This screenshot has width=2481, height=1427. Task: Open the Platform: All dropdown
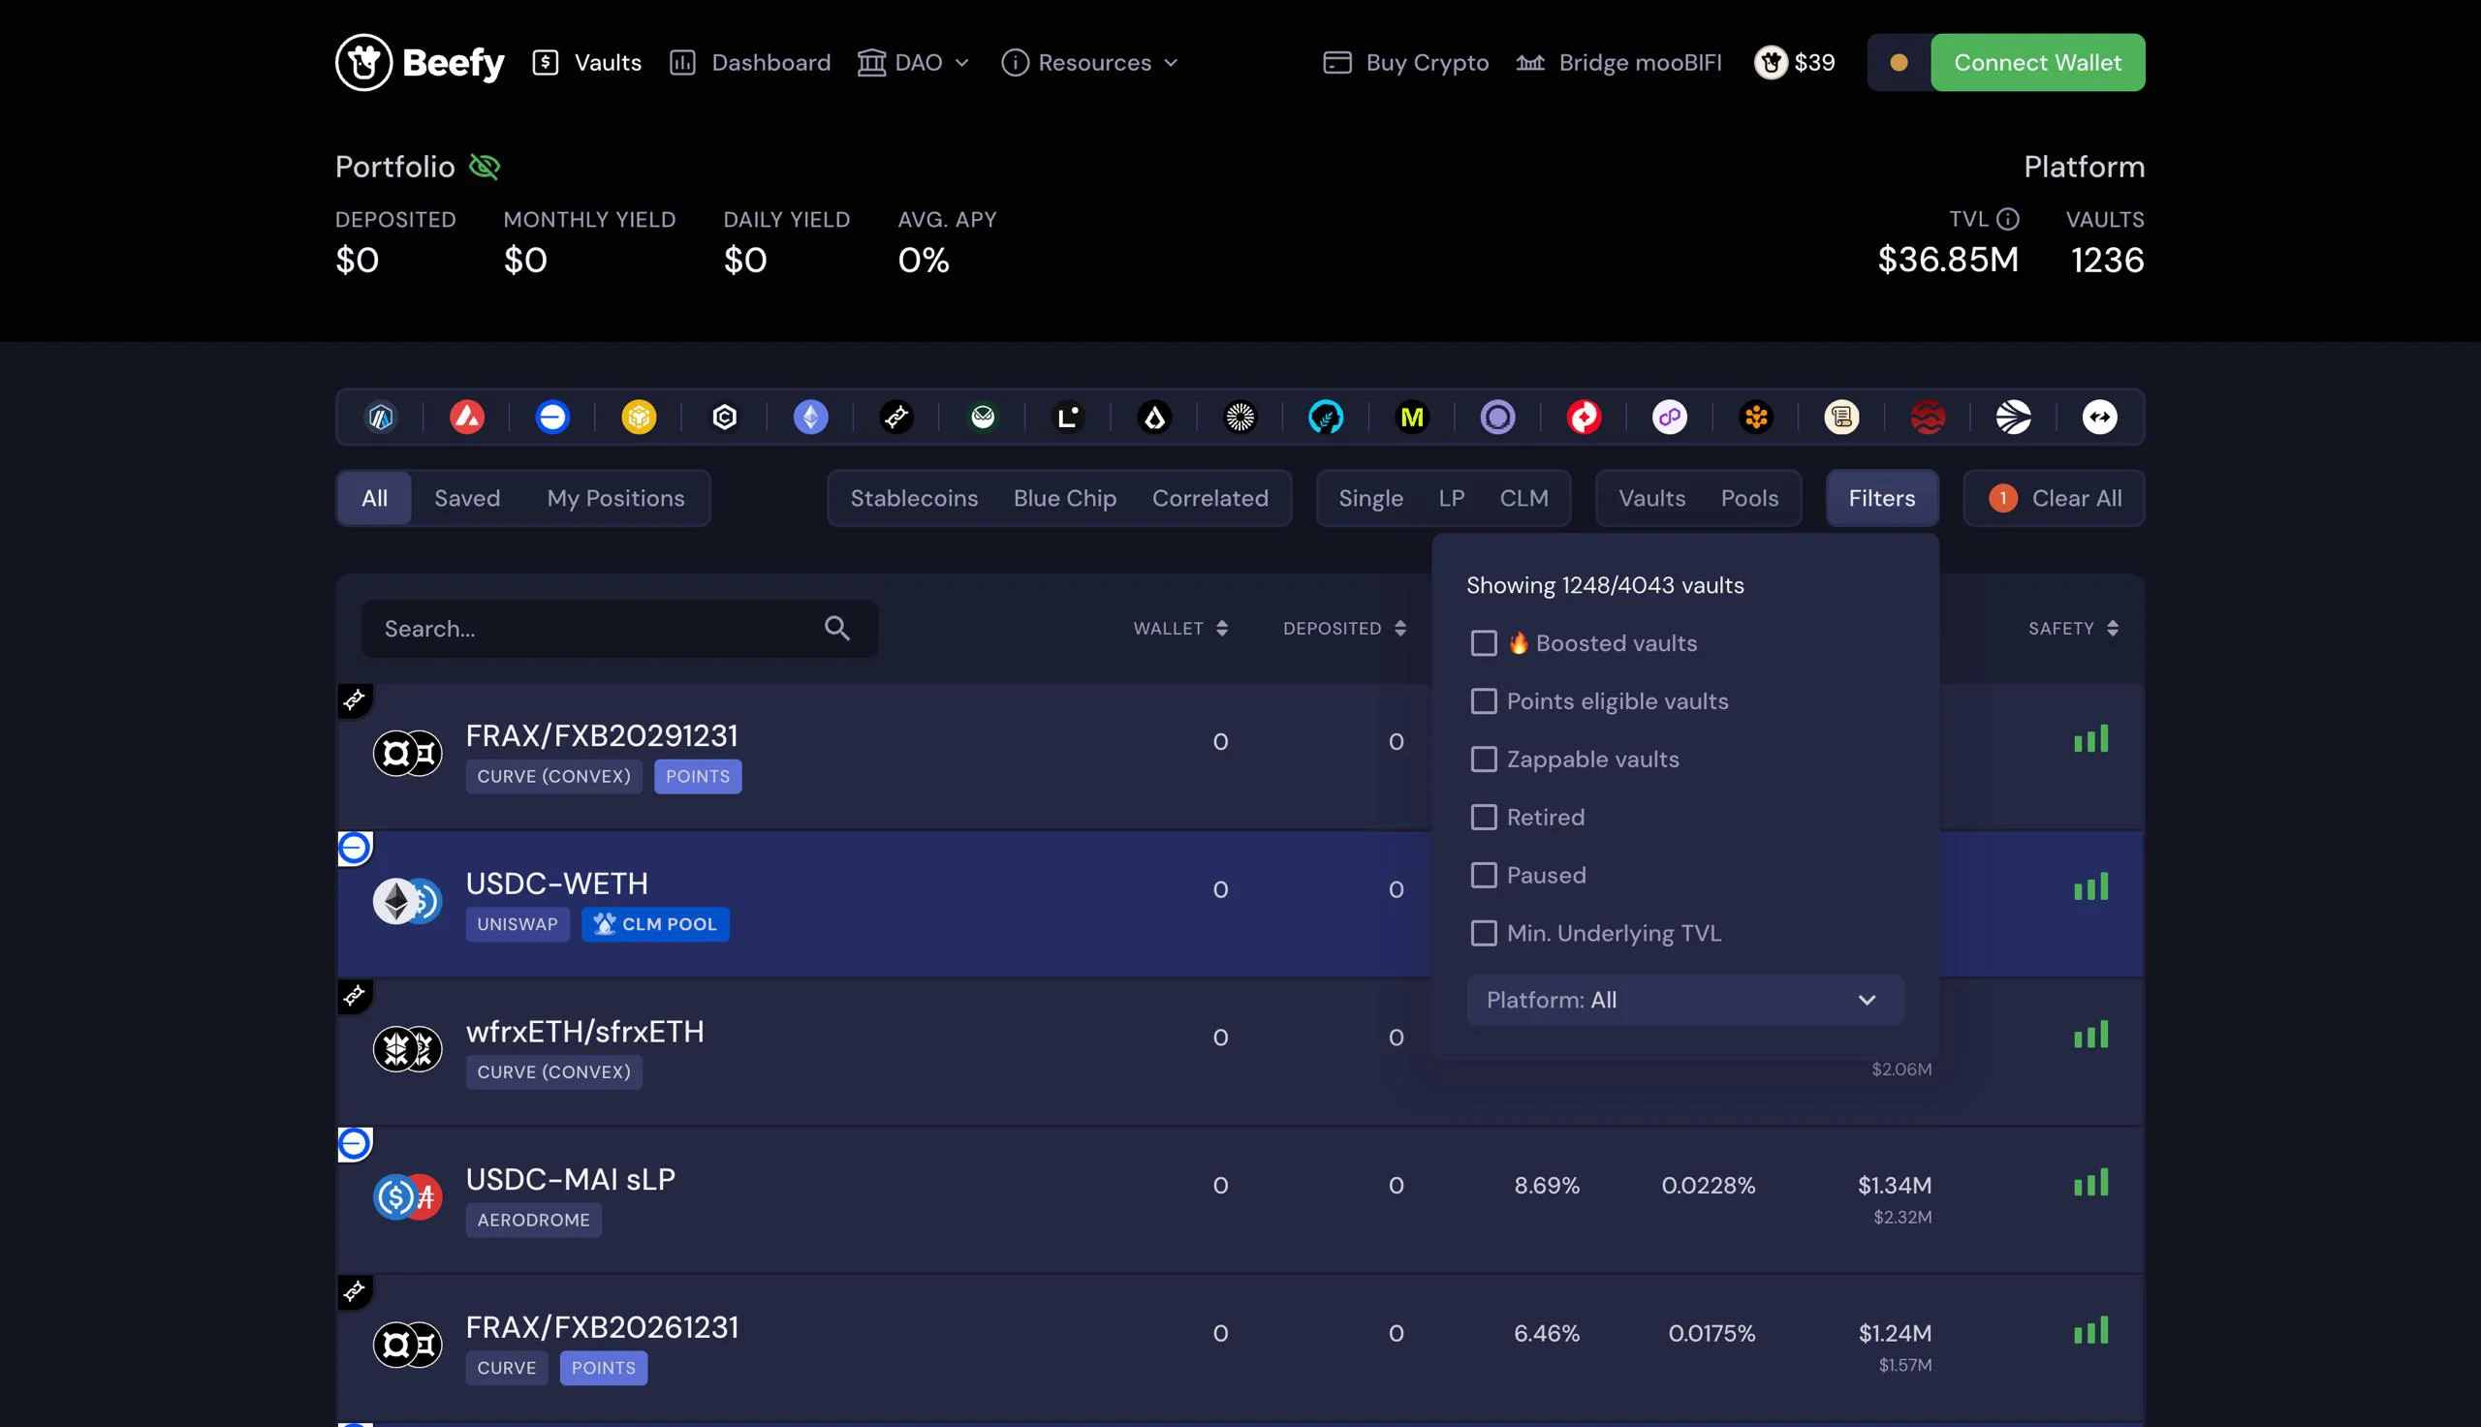click(x=1685, y=1000)
